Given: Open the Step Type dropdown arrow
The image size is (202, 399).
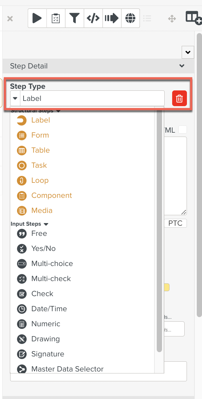Looking at the screenshot, I should (x=15, y=98).
